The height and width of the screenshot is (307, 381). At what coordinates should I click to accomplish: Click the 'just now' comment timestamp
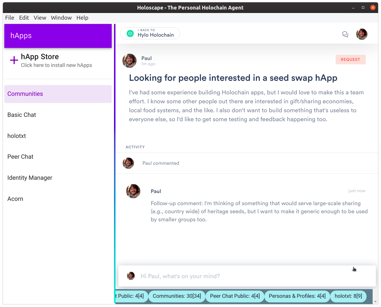point(357,191)
